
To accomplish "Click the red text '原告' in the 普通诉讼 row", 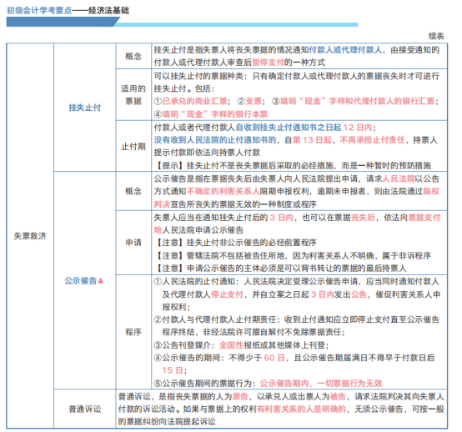I will point(240,396).
